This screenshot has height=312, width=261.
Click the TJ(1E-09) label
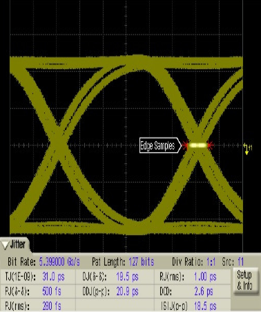[20, 277]
